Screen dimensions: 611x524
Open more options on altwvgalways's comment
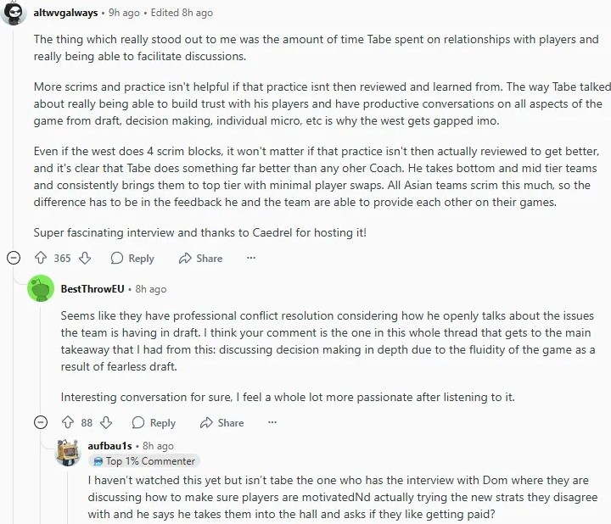248,259
